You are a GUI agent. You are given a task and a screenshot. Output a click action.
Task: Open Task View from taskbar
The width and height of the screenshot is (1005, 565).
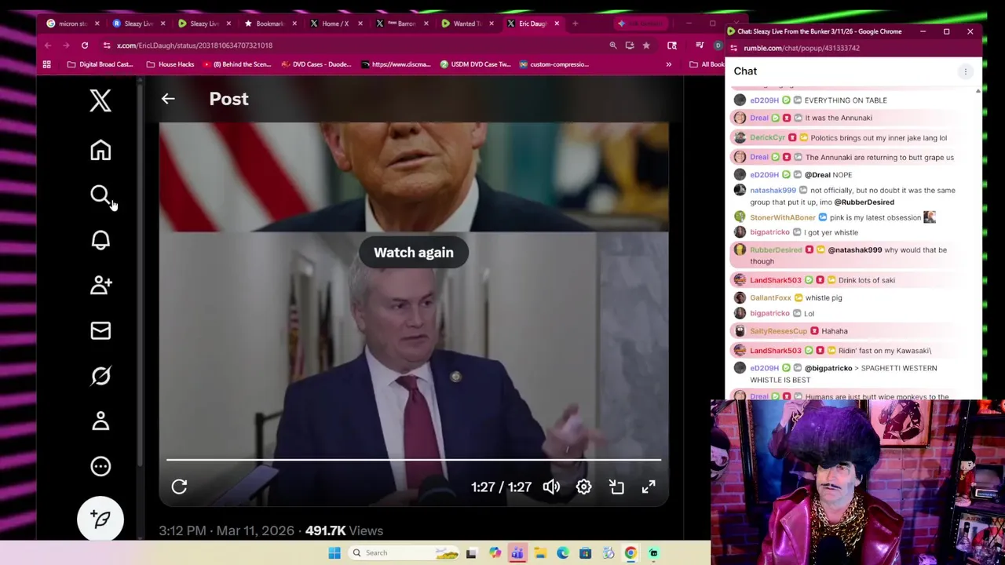tap(471, 553)
